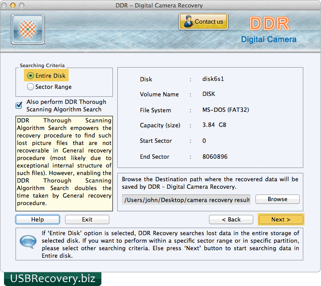Toggle DDR Thorough Scanning Algorithm Search checkbox
The image size is (321, 286).
[19, 105]
